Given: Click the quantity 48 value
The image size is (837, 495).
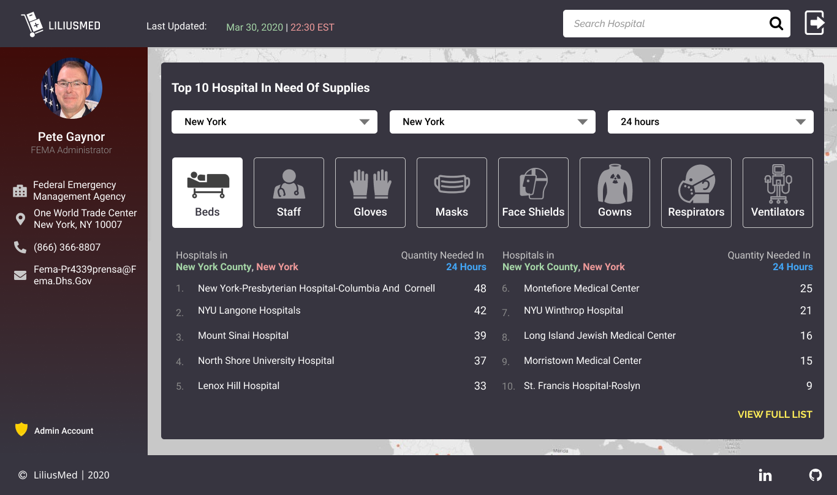Looking at the screenshot, I should coord(480,289).
